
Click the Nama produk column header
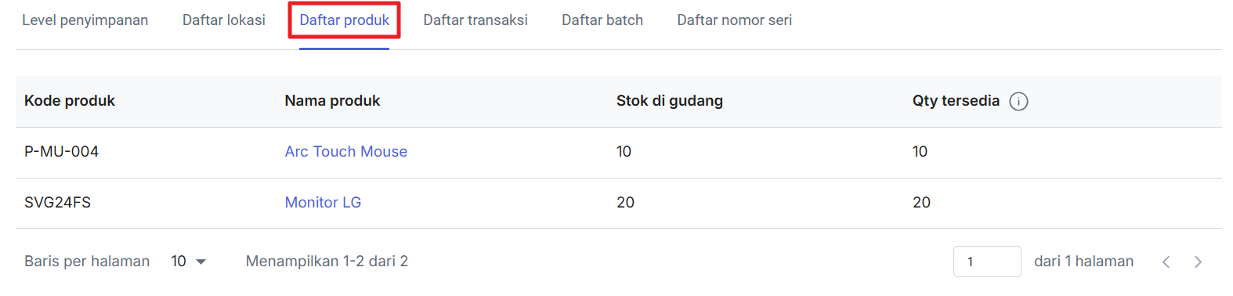point(332,101)
